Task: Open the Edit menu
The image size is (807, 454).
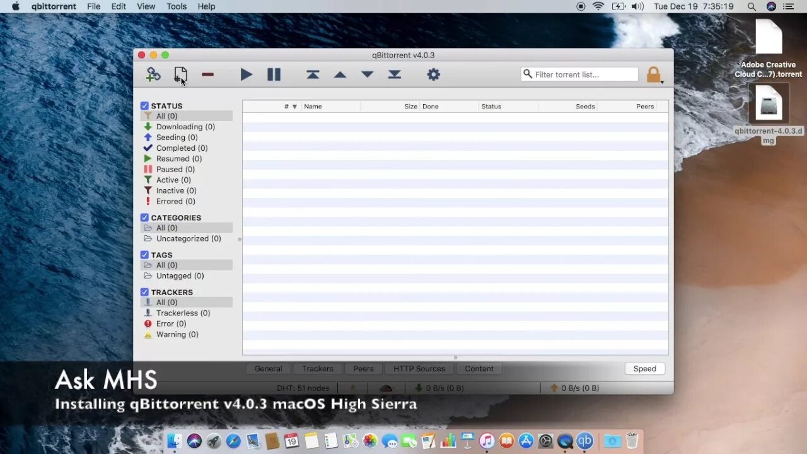Action: [119, 6]
